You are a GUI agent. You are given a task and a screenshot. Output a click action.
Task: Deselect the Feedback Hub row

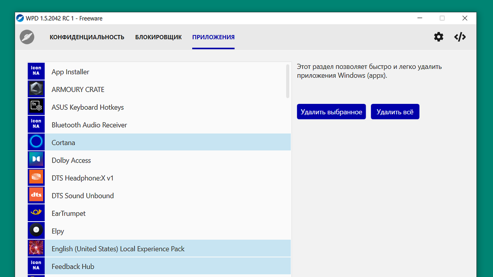[159, 266]
